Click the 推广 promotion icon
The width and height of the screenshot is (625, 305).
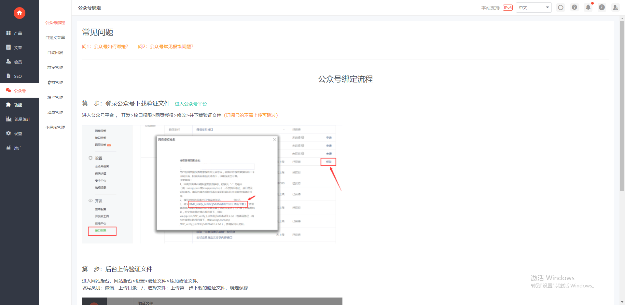click(8, 147)
